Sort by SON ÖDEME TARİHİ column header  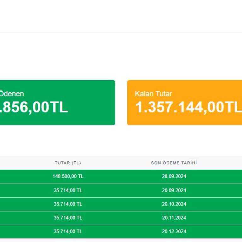coord(174,163)
